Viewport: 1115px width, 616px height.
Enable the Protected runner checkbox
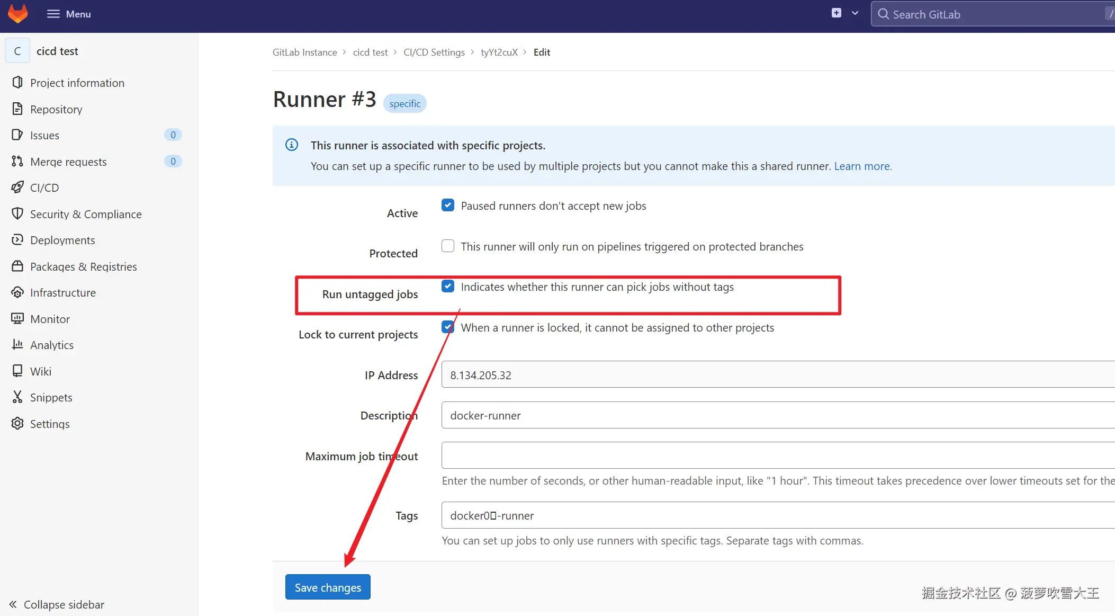pos(448,246)
